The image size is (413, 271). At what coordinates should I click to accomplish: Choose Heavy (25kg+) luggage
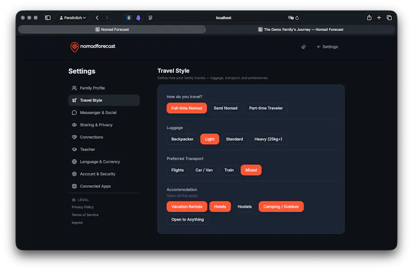click(x=268, y=139)
